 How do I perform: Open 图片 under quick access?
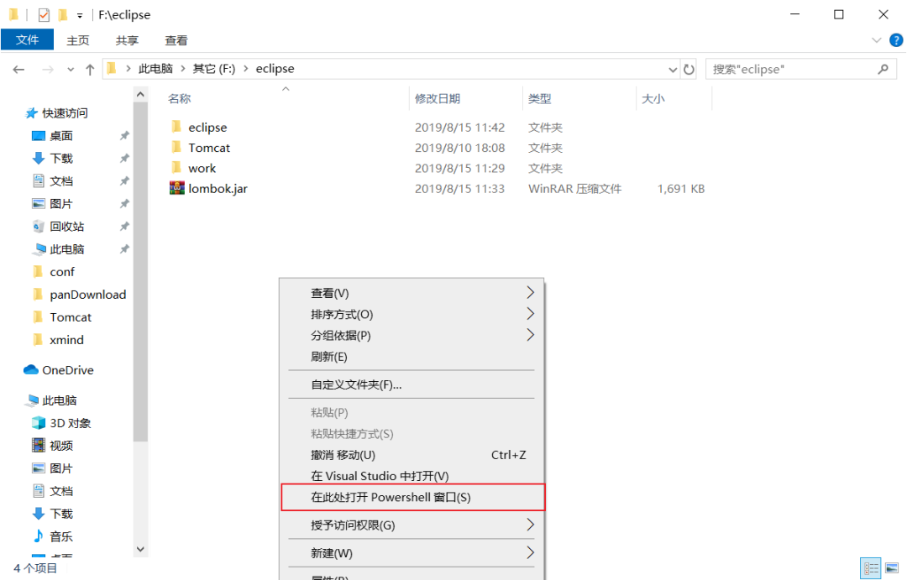click(x=61, y=204)
